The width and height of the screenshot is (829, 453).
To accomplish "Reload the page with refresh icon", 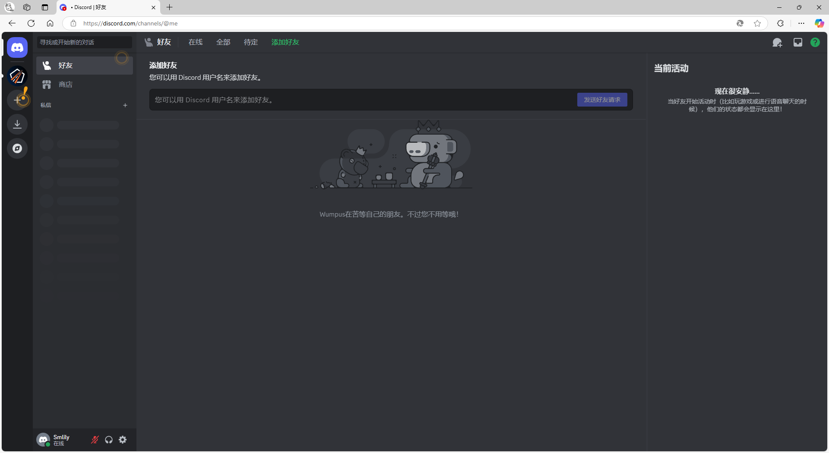I will pyautogui.click(x=31, y=23).
